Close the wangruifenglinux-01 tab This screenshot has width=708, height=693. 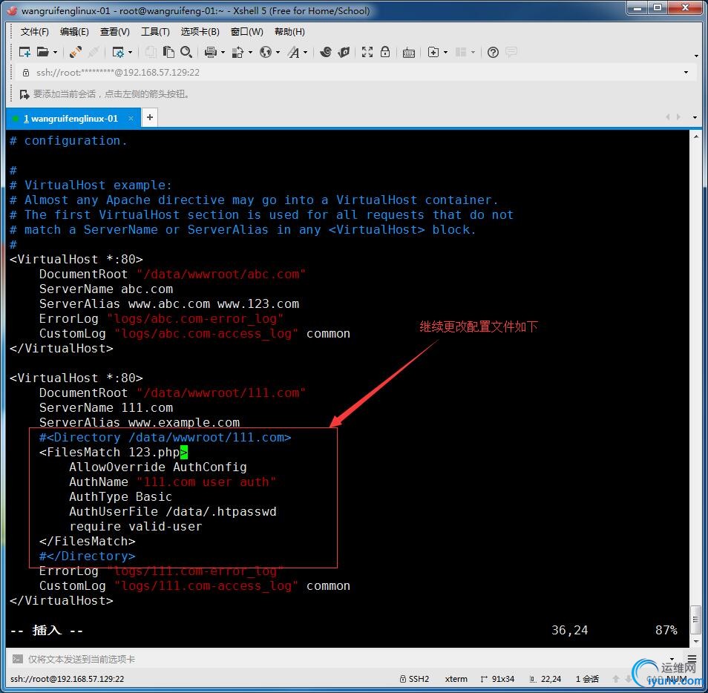pyautogui.click(x=131, y=119)
